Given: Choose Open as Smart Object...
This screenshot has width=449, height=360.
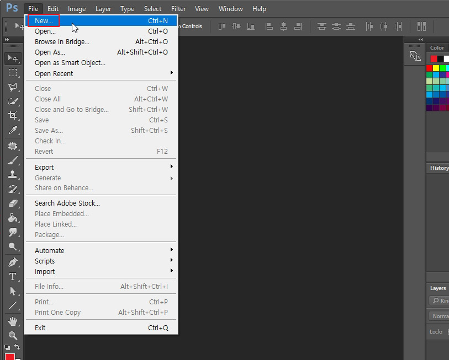Looking at the screenshot, I should tap(101, 63).
